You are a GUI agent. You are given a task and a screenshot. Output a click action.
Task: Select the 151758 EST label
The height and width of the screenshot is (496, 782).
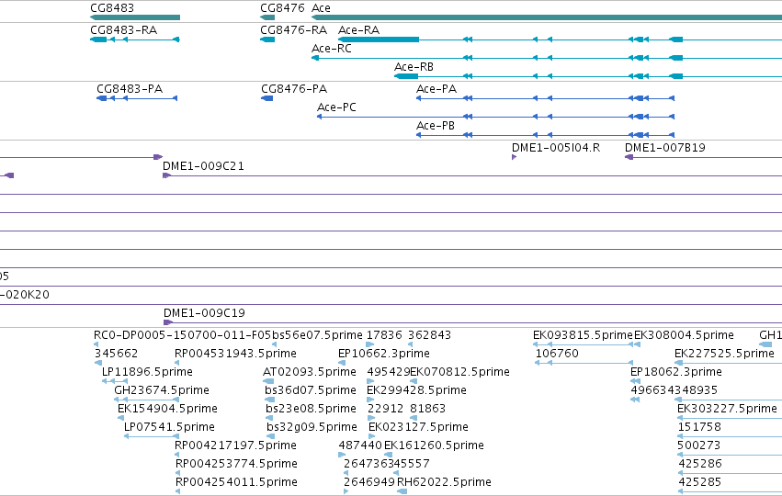(x=699, y=427)
